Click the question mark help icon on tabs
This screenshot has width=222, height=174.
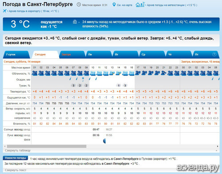tap(214, 54)
